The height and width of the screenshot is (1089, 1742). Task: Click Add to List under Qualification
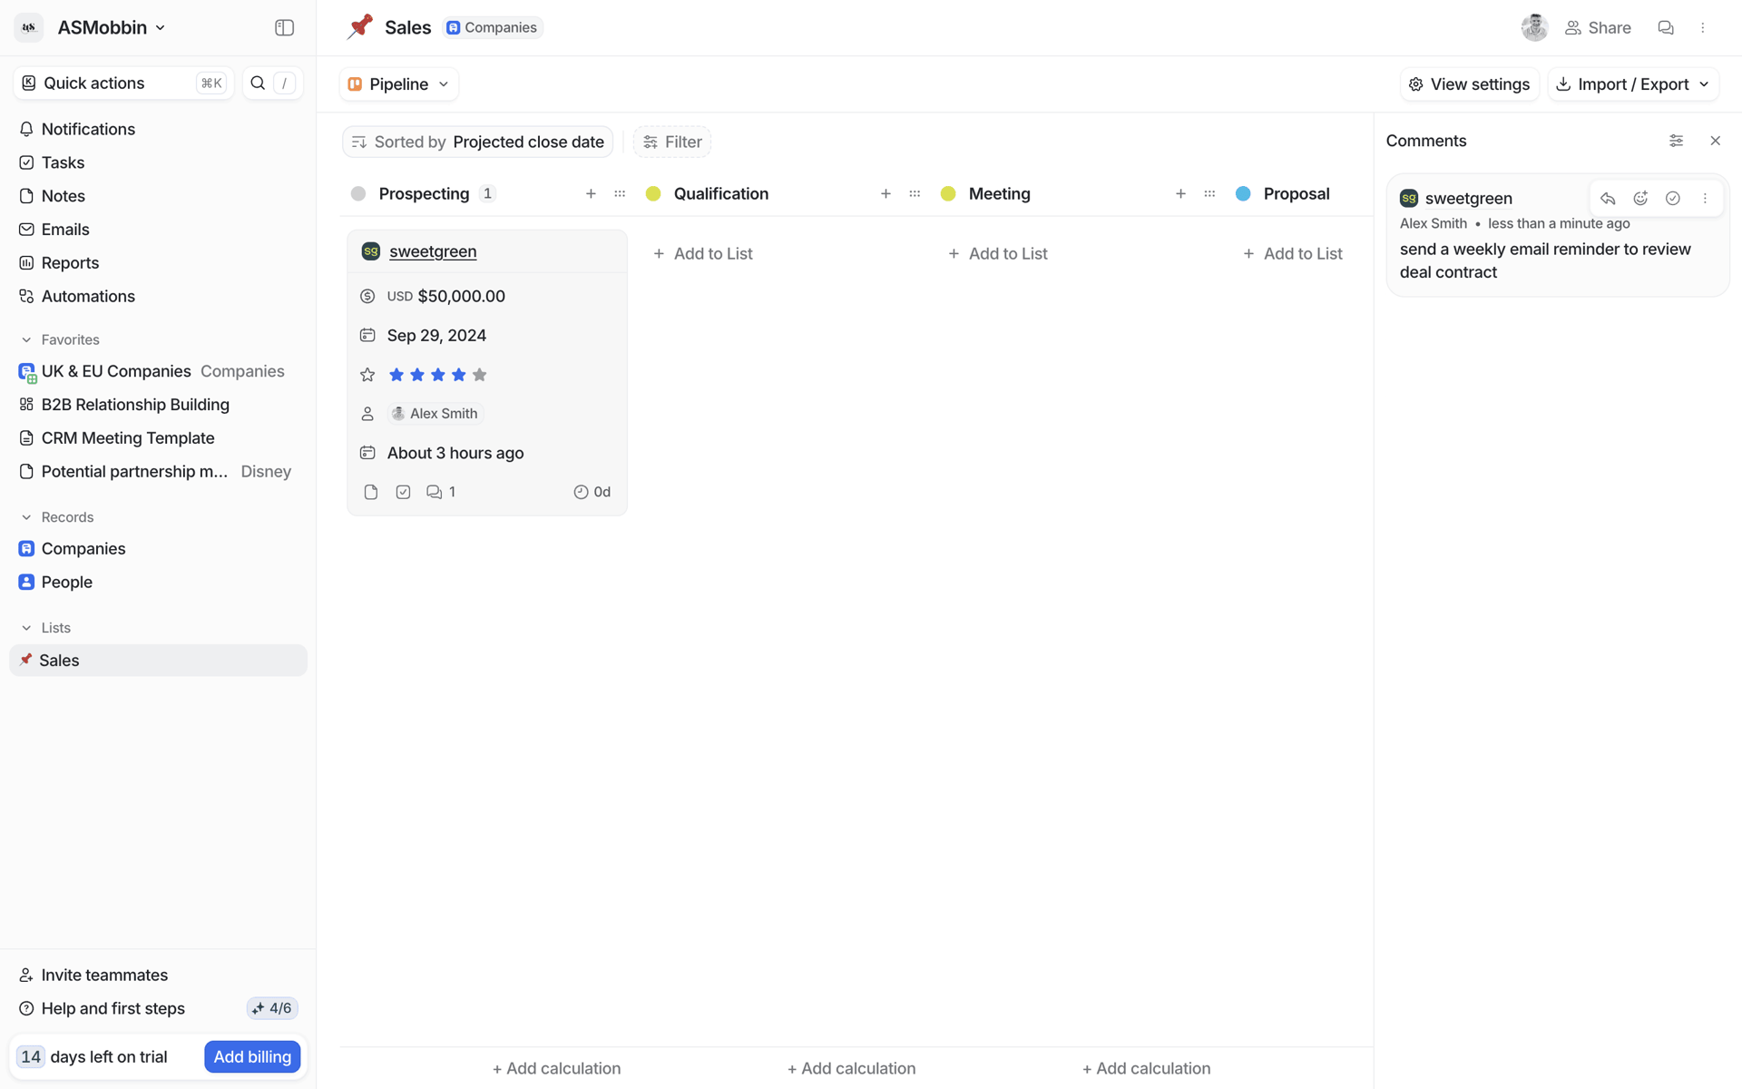tap(703, 254)
